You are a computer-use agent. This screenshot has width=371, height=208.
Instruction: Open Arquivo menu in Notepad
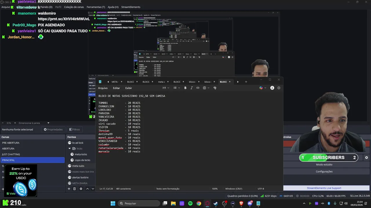[103, 88]
